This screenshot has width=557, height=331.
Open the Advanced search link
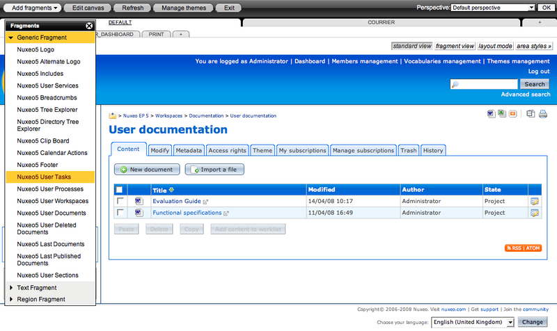[x=526, y=95]
